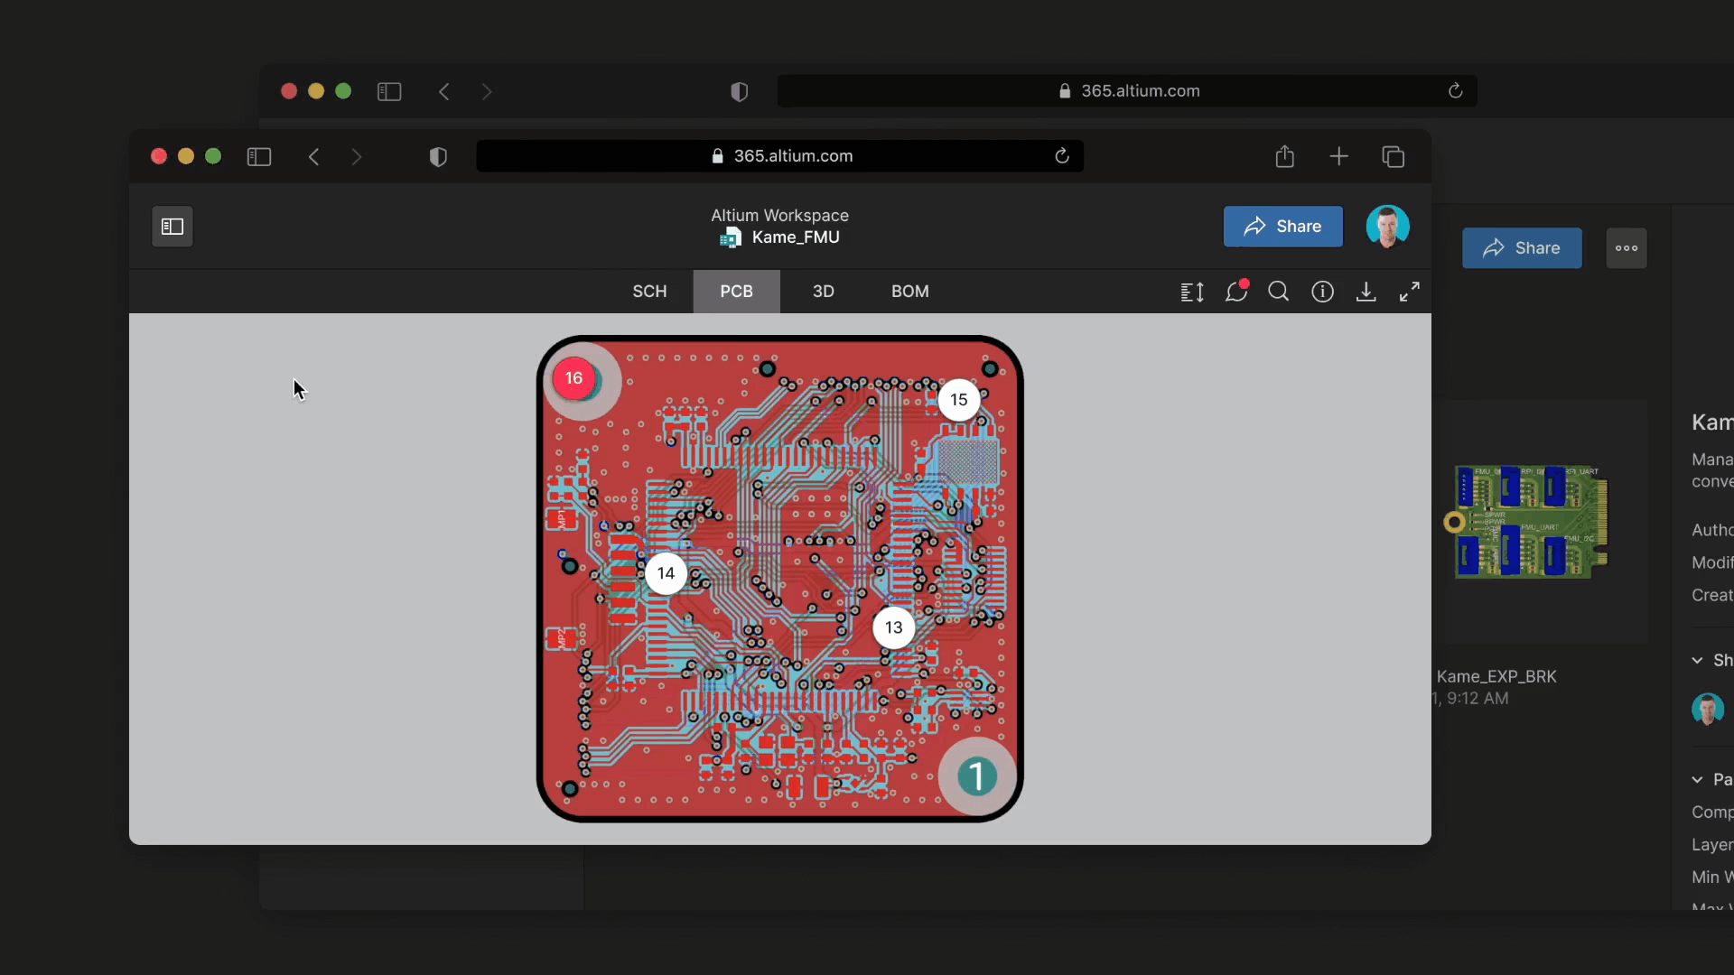Toggle the left panel icon in Altium header
Image resolution: width=1734 pixels, height=975 pixels.
(x=172, y=227)
